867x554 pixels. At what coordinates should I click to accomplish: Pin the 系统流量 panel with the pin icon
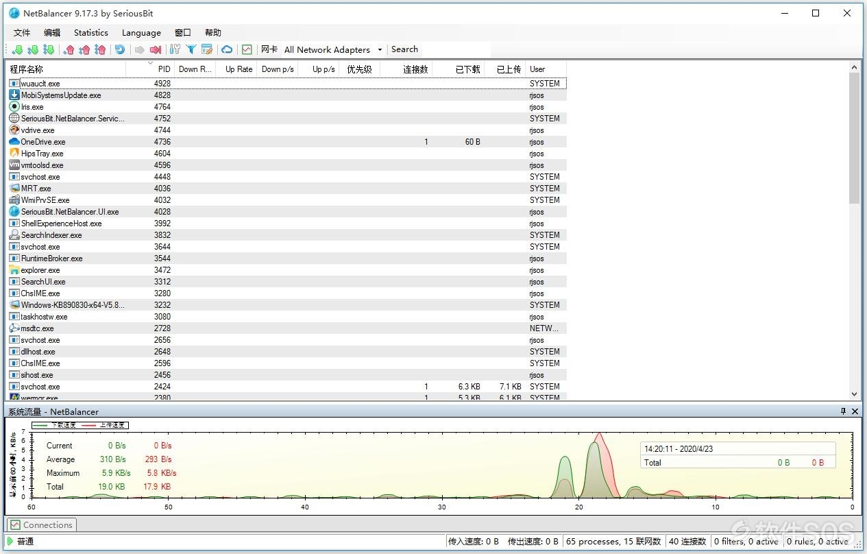click(844, 411)
